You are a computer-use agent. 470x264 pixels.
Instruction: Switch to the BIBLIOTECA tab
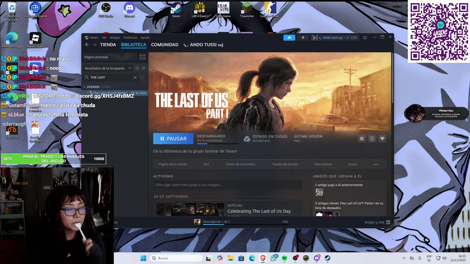tap(134, 45)
